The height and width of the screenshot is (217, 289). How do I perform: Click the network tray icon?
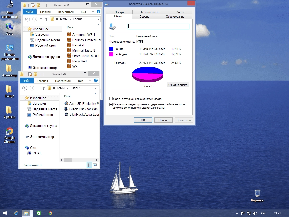249,213
